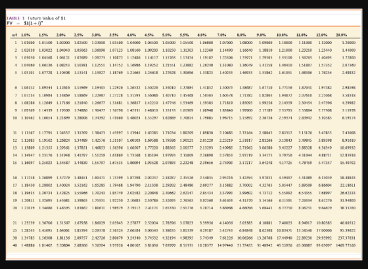Image resolution: width=368 pixels, height=269 pixels.
Task: Click row 5 value under 10.0% column
Action: 285,73
